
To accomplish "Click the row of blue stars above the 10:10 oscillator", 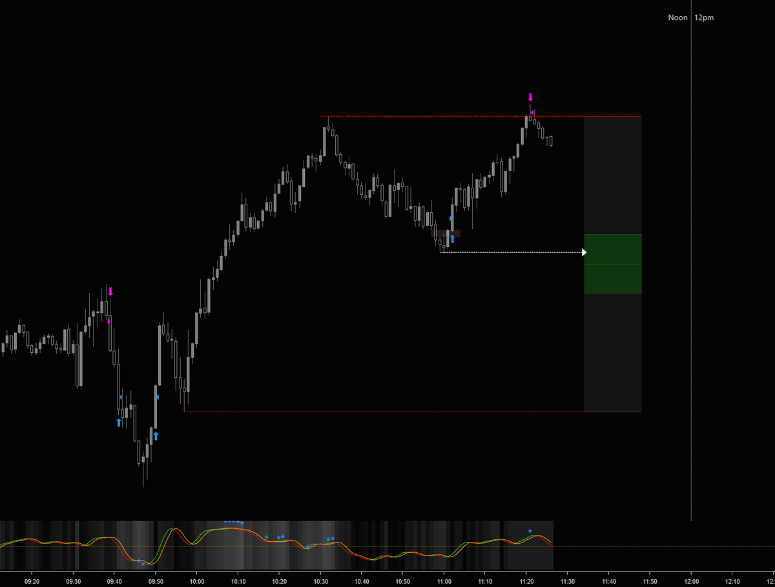I will (234, 522).
